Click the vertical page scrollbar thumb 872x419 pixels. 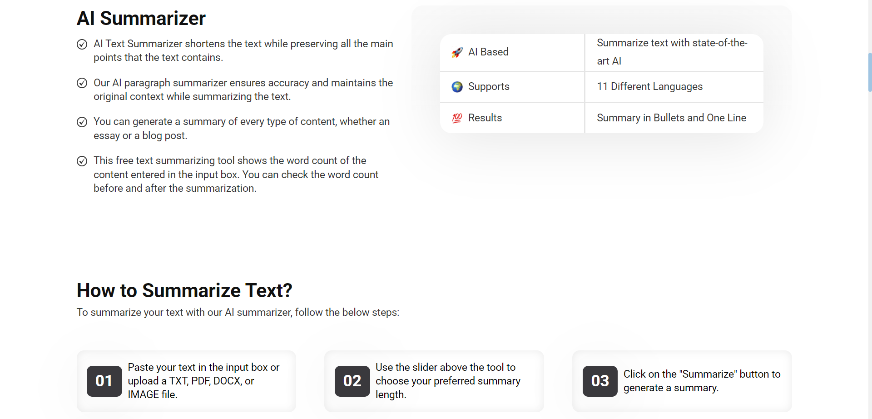(x=870, y=73)
